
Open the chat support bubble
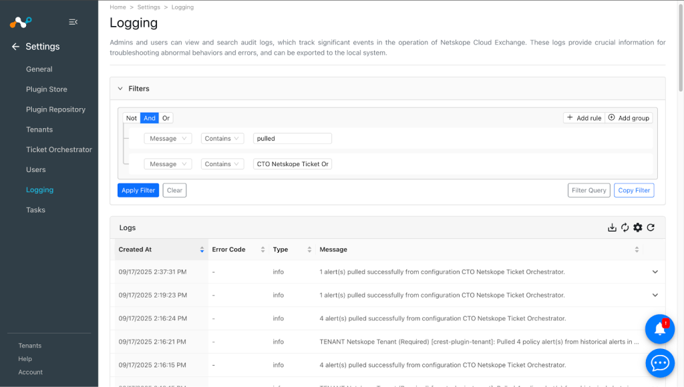(x=659, y=363)
